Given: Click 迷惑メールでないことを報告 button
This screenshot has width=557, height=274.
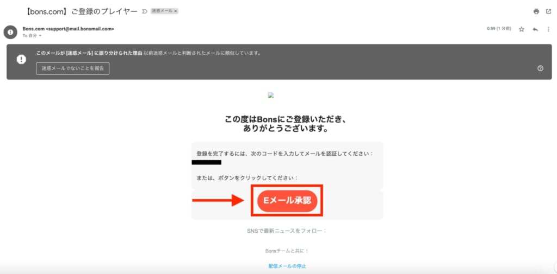Looking at the screenshot, I should [x=72, y=68].
